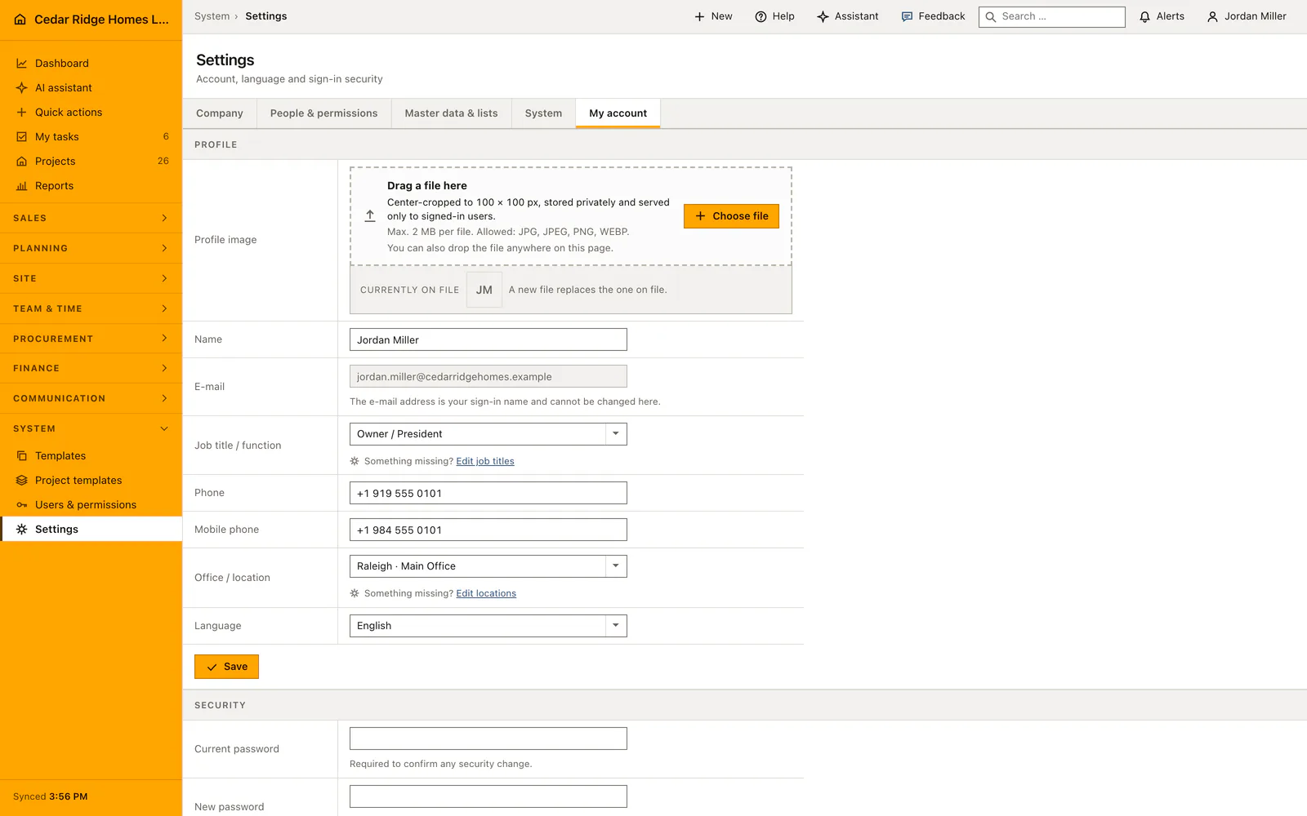
Task: Save the profile changes
Action: click(x=226, y=667)
